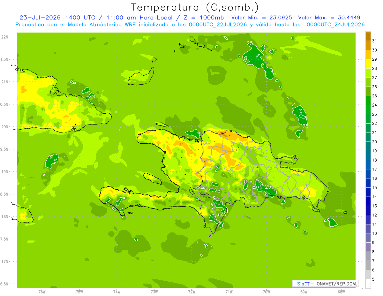The image size is (383, 296).
Task: Click "Modelo Atmósferico WRF" in the subtitle
Action: (x=97, y=25)
